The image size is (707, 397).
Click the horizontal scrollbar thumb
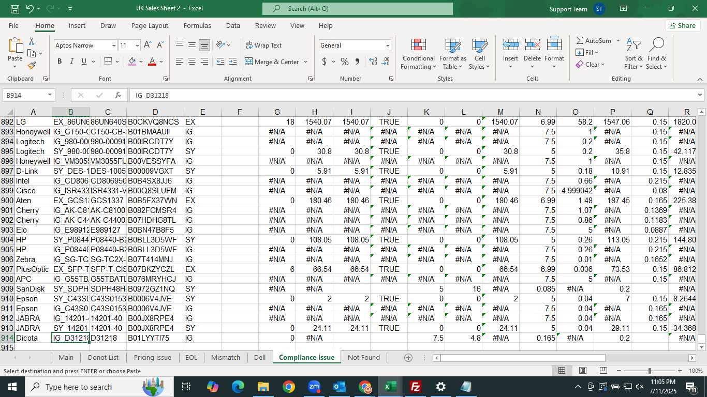523,358
